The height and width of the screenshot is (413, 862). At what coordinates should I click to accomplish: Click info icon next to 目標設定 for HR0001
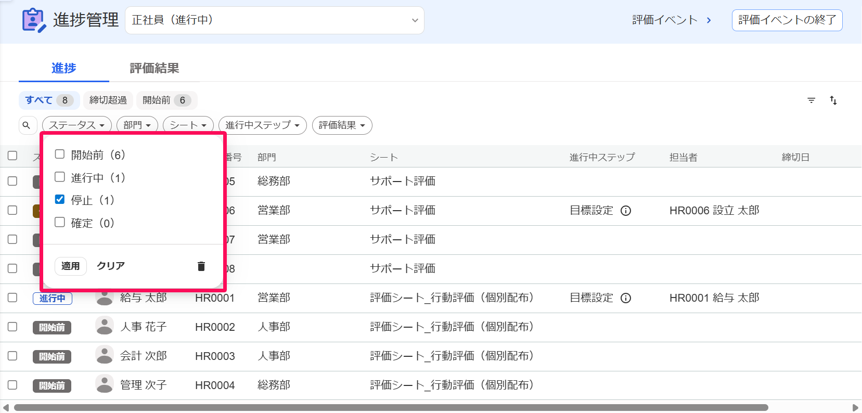[626, 298]
